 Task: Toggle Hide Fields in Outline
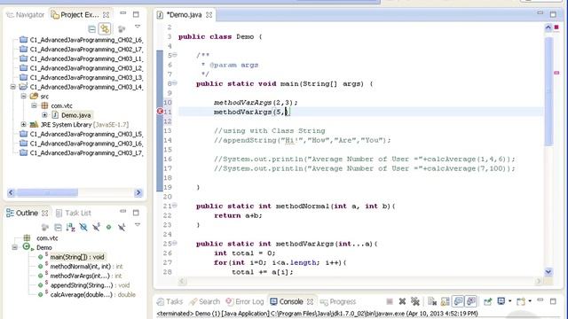pos(83,227)
